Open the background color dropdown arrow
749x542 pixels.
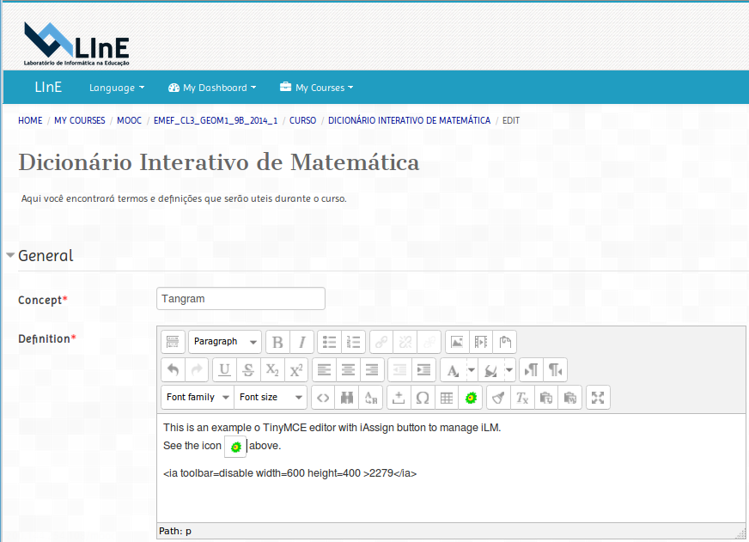[x=509, y=369]
